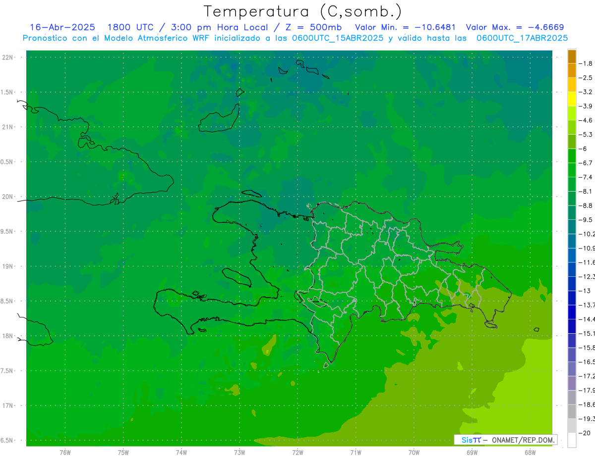Click the '70W' longitude label

point(414,452)
